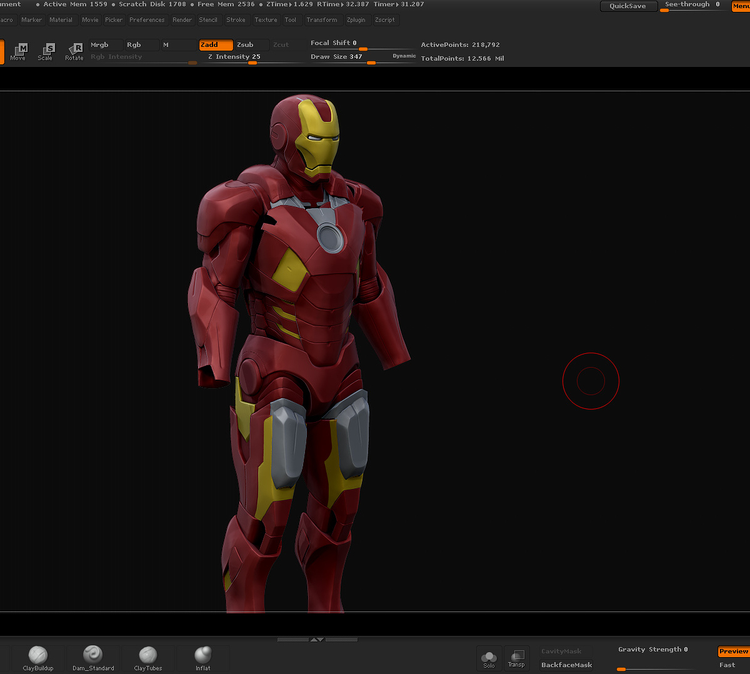Pick the ClayBuildup brush
Image resolution: width=750 pixels, height=674 pixels.
38,658
